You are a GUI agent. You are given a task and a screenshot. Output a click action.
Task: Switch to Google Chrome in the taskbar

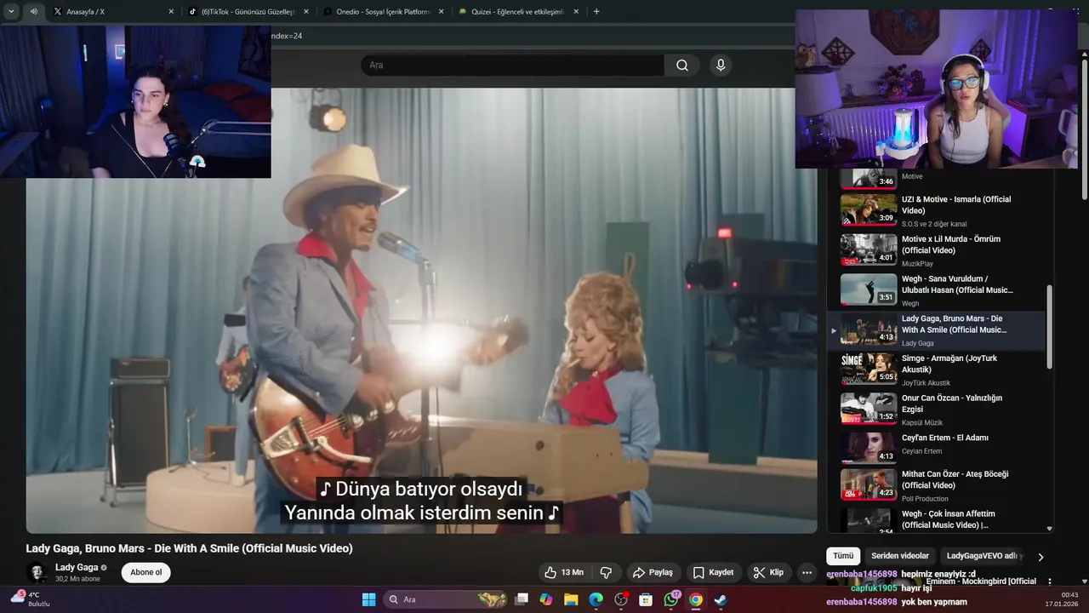696,599
